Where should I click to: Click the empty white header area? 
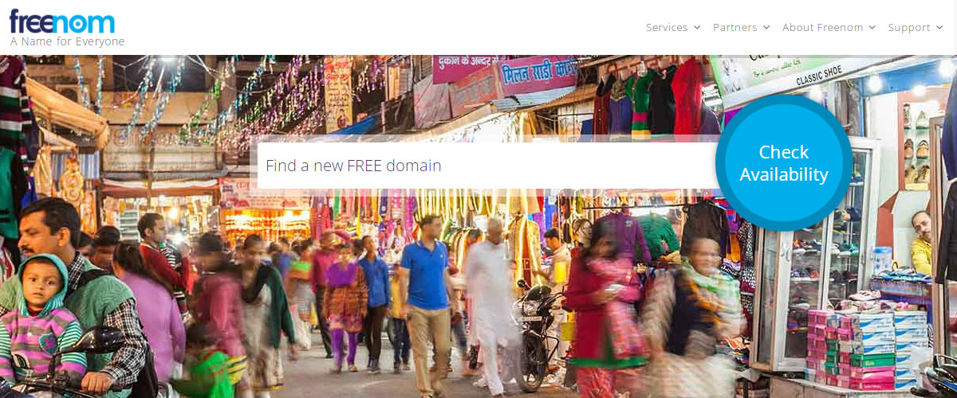click(383, 27)
